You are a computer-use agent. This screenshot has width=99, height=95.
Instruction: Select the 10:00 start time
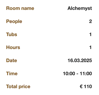point(69,73)
